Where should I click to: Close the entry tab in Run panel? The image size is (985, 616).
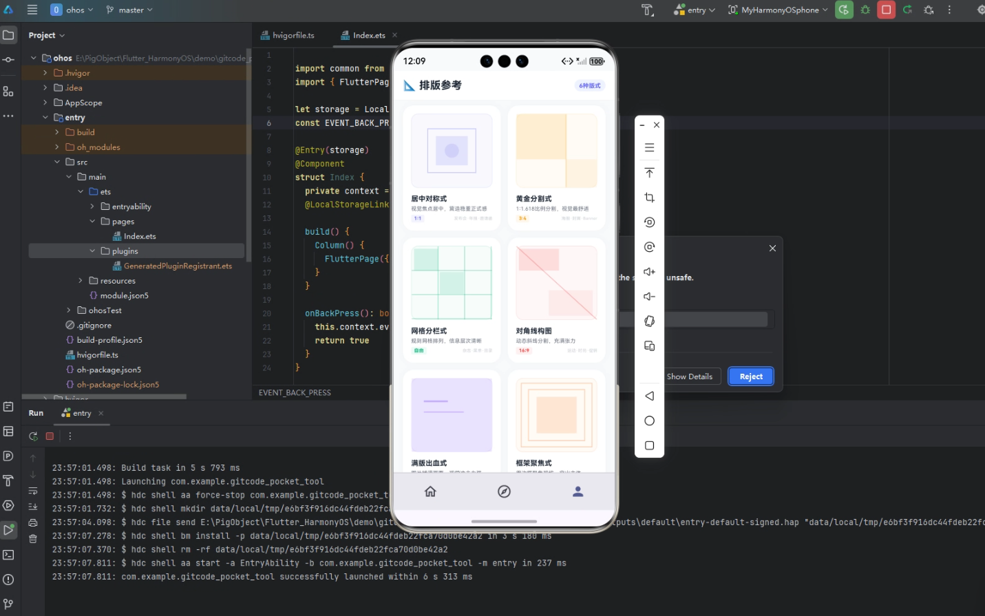coord(101,413)
